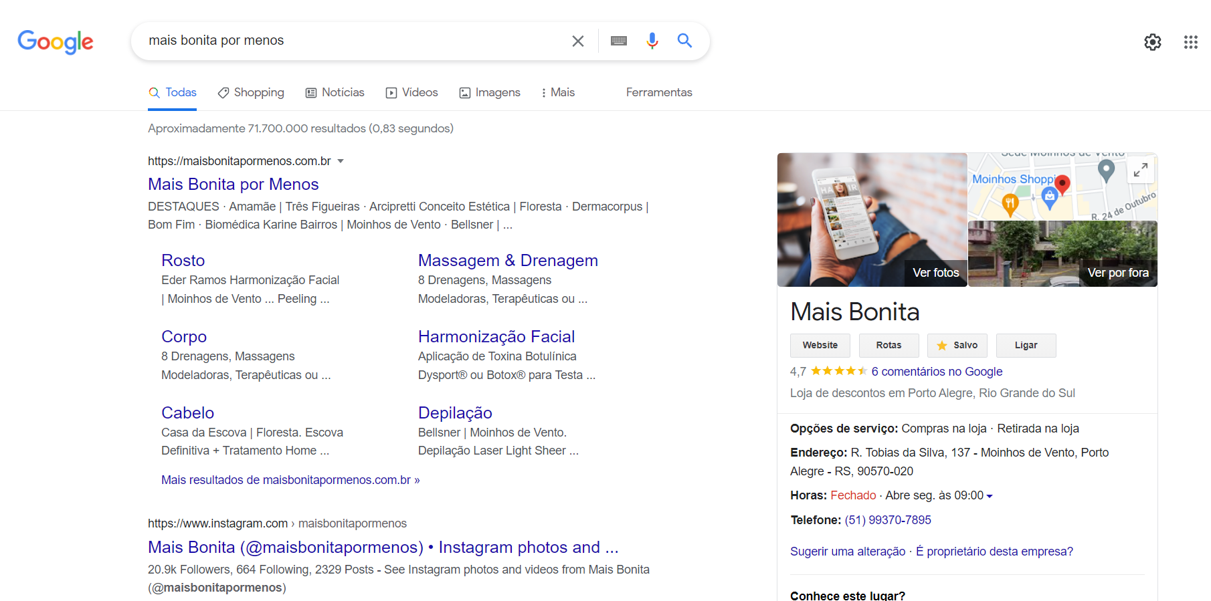Open Google settings gear

[1153, 42]
